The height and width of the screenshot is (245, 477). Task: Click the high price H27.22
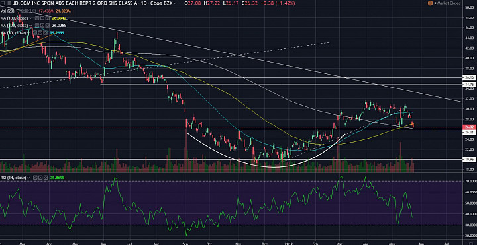pos(213,3)
